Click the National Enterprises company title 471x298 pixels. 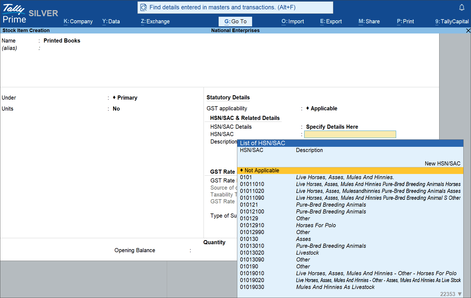click(x=235, y=30)
